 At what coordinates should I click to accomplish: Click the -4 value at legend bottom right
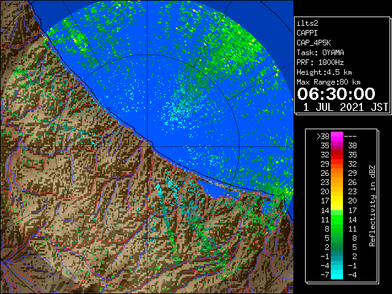pyautogui.click(x=352, y=275)
